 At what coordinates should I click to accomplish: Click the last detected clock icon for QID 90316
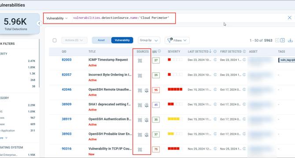click(x=215, y=149)
